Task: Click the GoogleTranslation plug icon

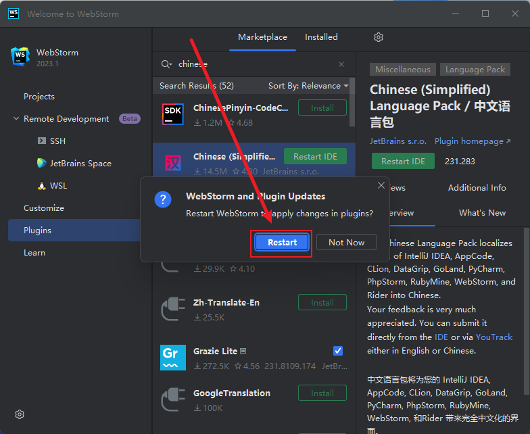Action: tap(173, 400)
